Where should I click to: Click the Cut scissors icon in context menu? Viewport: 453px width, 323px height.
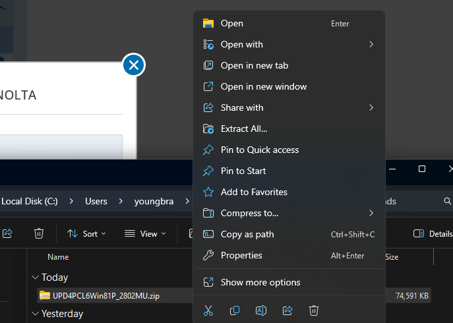pyautogui.click(x=208, y=310)
